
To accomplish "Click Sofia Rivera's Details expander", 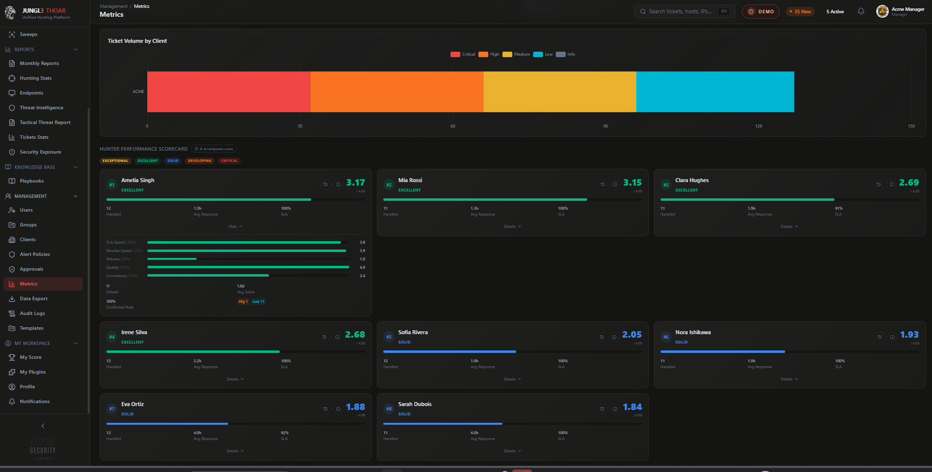I will pos(512,379).
